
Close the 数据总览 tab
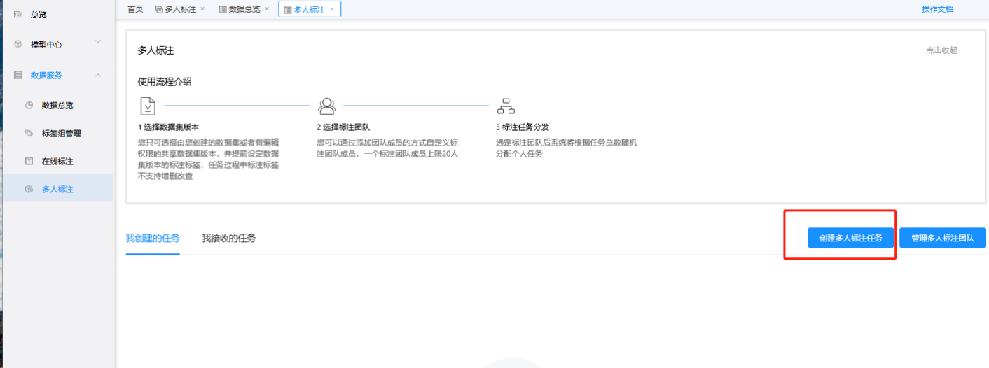point(267,8)
